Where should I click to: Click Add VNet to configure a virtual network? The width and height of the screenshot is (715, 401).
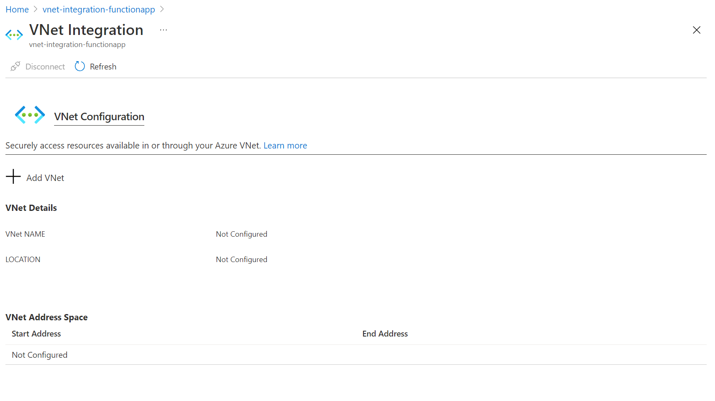45,177
